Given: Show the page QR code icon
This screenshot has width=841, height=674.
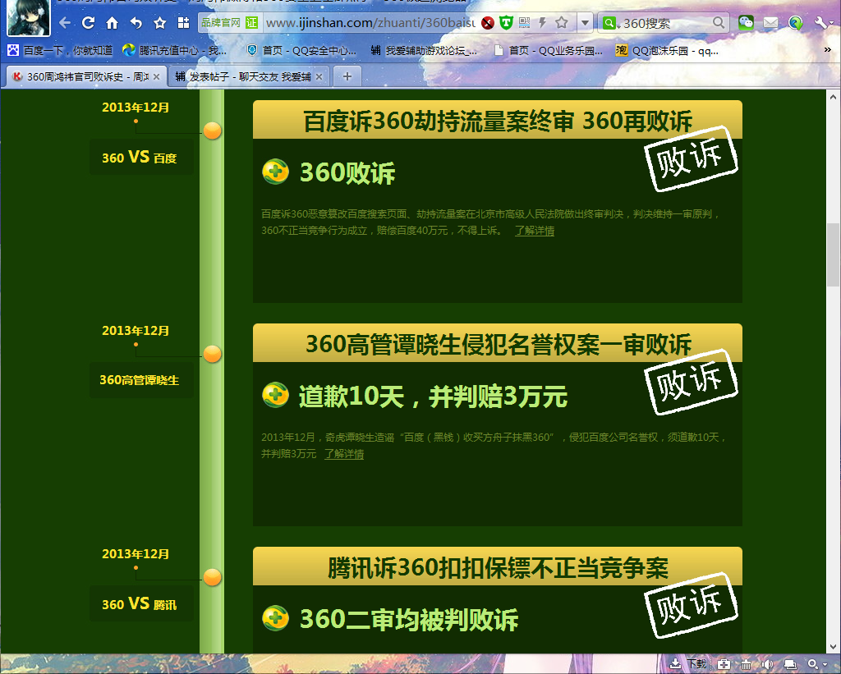Looking at the screenshot, I should point(525,22).
